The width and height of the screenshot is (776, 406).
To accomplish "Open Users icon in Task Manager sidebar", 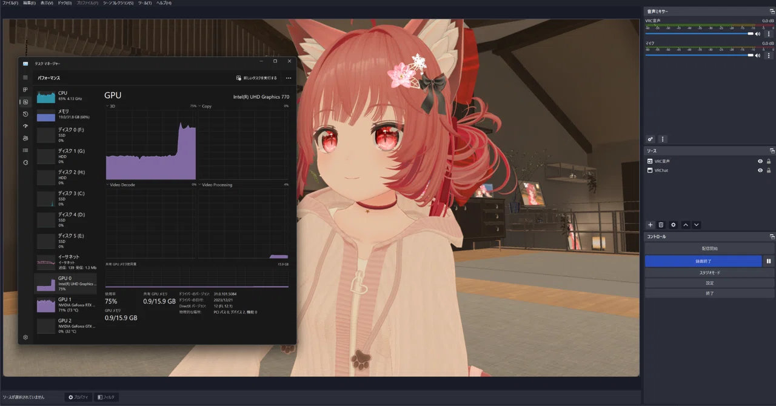I will 25,138.
